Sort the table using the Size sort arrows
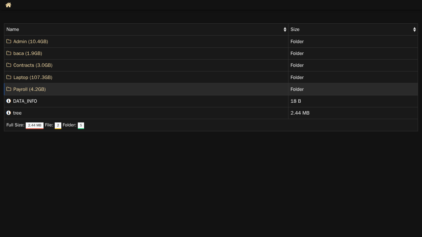The image size is (422, 237). [x=414, y=30]
